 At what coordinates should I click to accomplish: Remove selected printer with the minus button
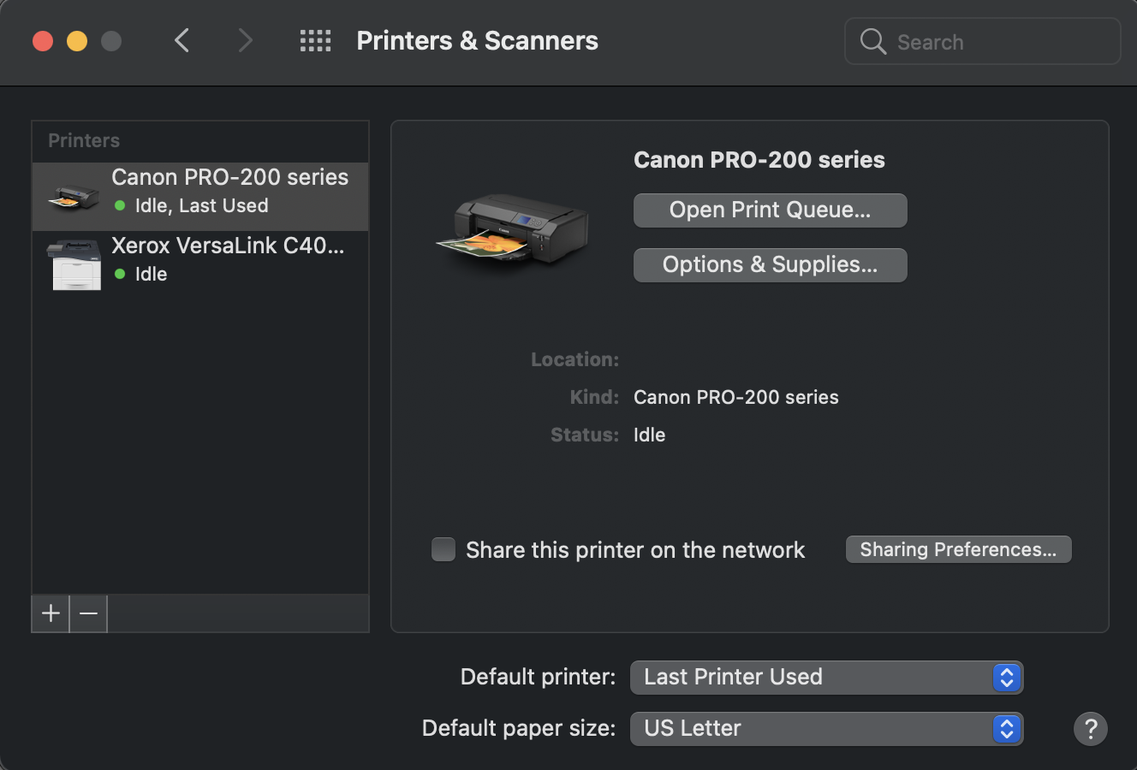tap(87, 613)
